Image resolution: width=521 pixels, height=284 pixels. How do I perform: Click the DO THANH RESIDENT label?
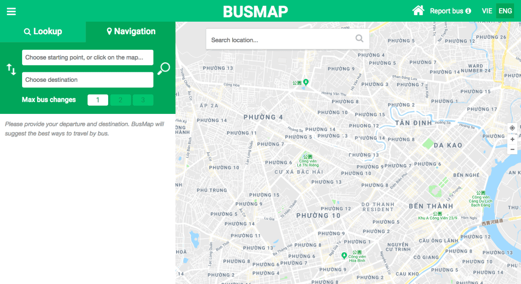378,207
